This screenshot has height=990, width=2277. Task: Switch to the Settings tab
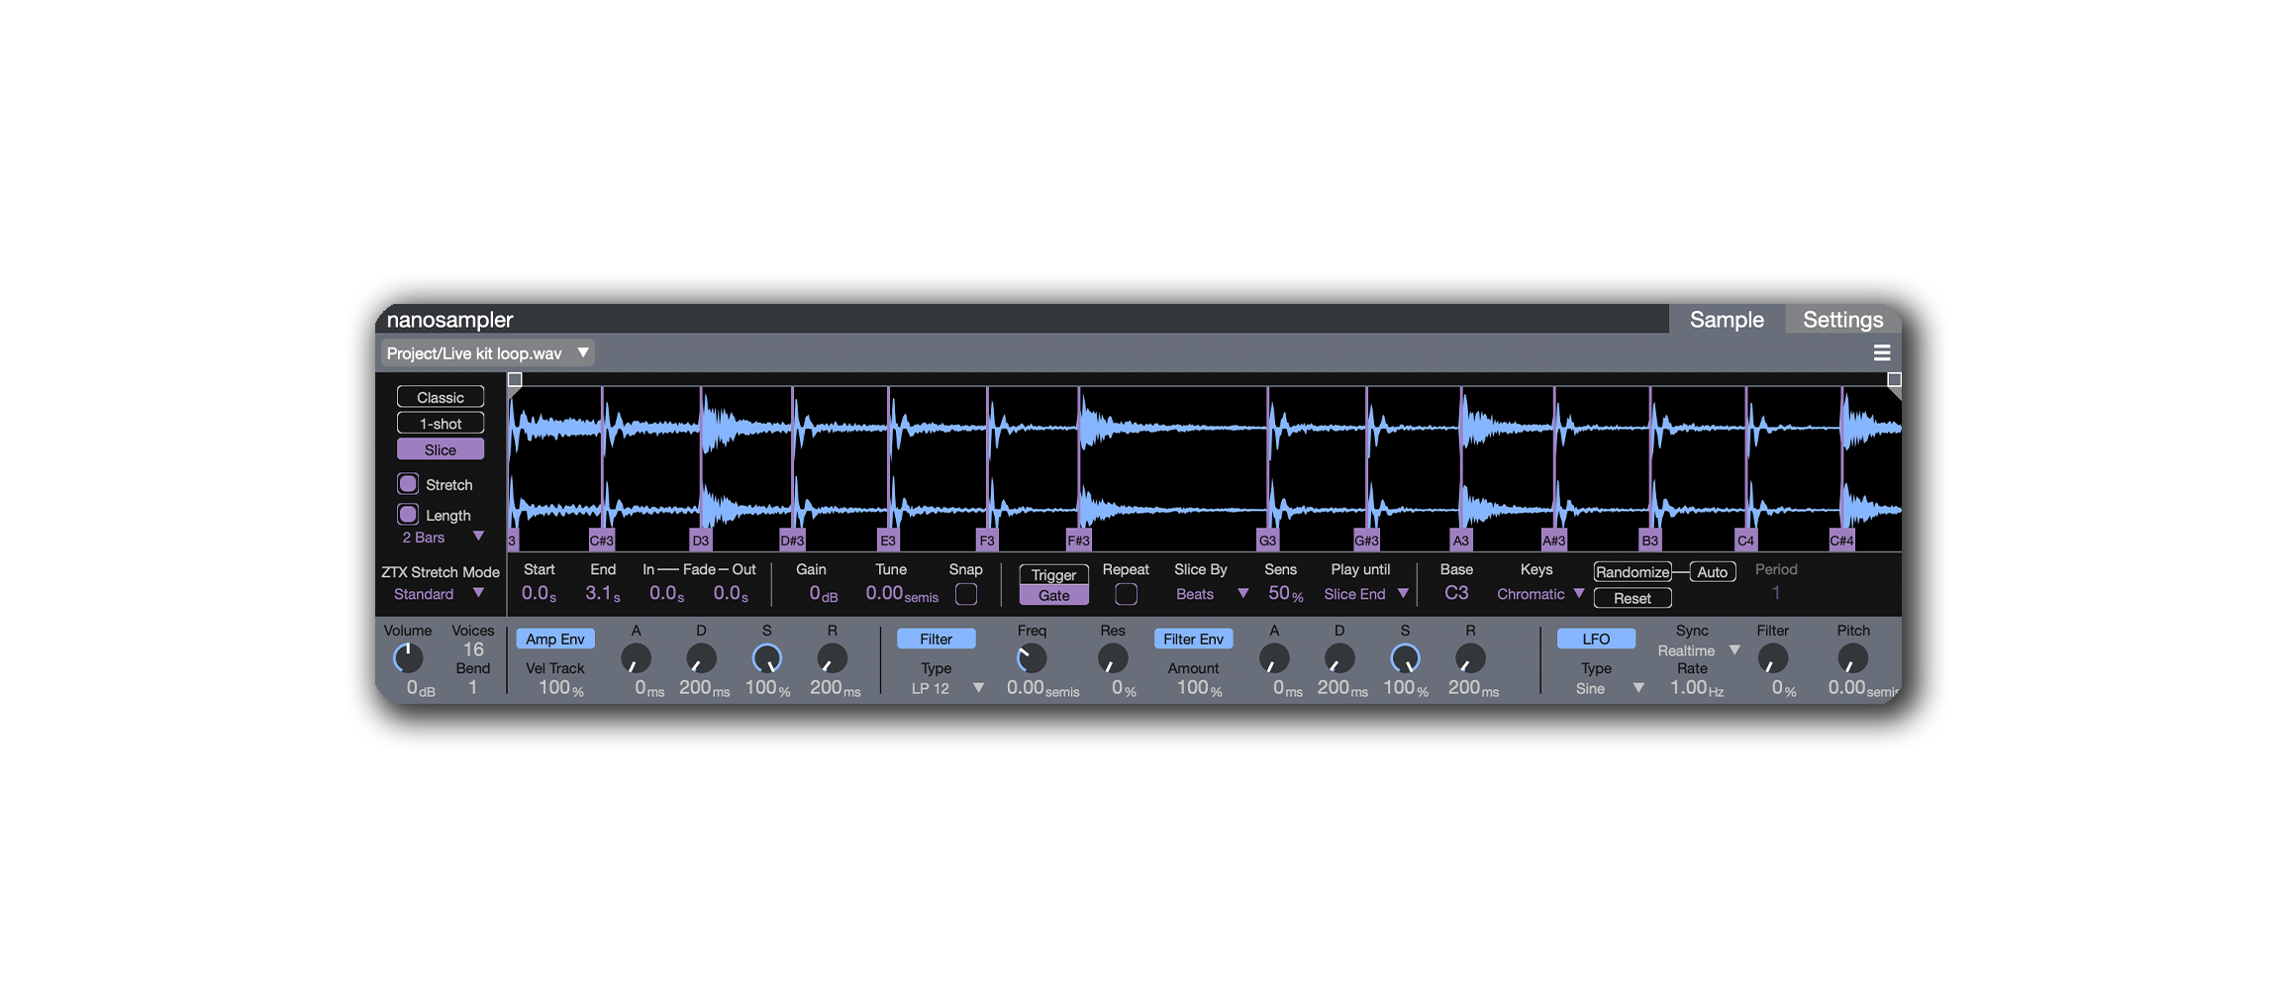[1842, 320]
